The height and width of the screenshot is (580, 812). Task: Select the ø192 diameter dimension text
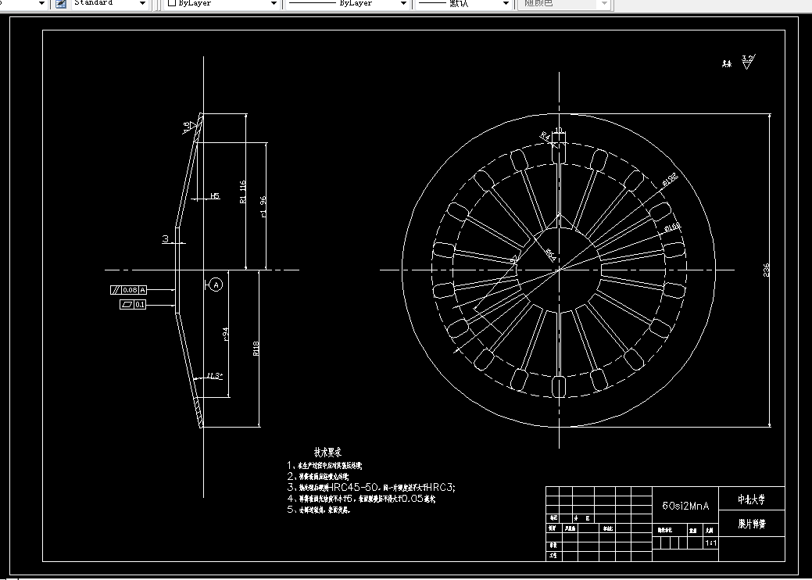coord(670,180)
